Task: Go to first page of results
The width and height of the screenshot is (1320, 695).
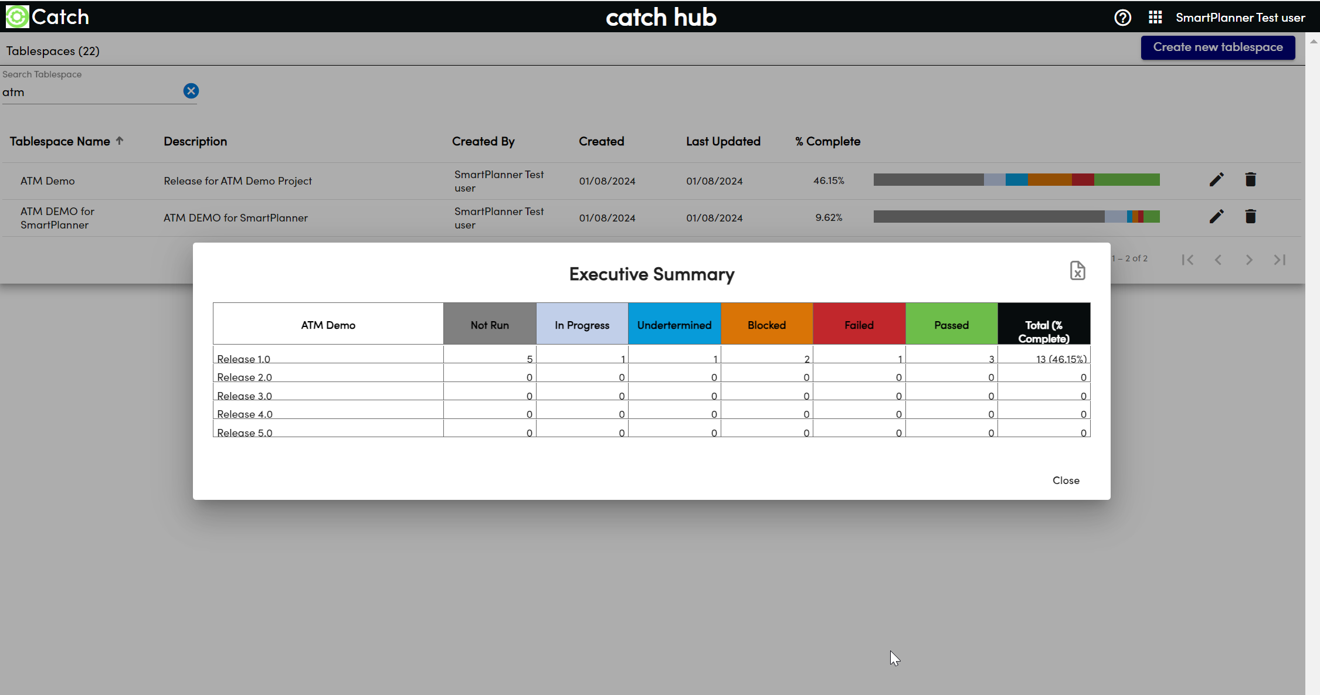Action: 1187,260
